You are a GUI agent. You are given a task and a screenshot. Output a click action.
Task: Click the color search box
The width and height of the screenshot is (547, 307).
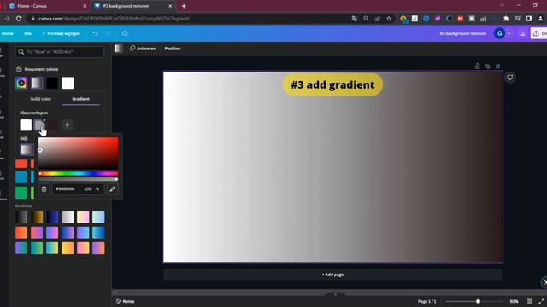tap(60, 52)
